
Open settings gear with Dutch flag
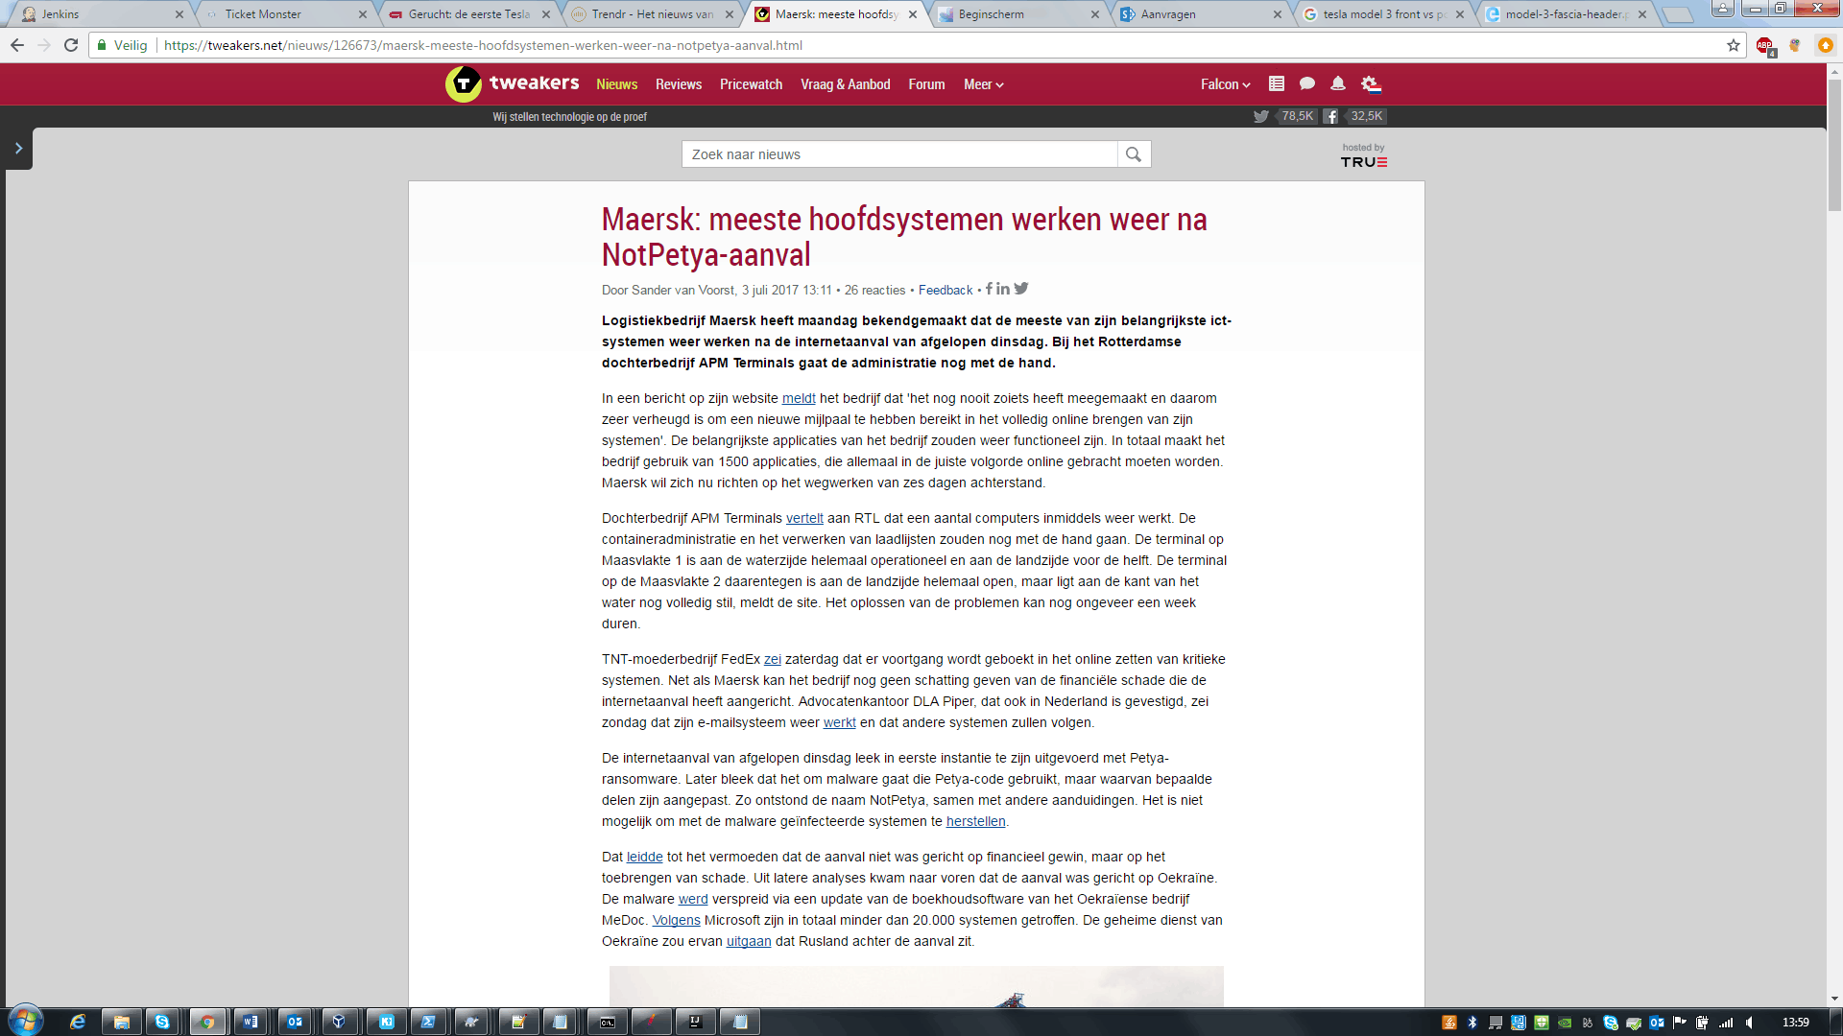click(1371, 84)
